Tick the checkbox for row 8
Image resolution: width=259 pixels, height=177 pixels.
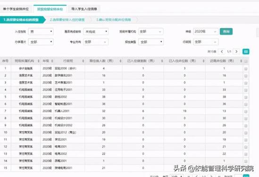[x=246, y=119]
